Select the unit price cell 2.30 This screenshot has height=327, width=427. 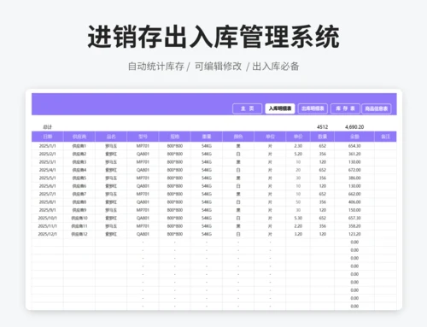[x=298, y=146]
